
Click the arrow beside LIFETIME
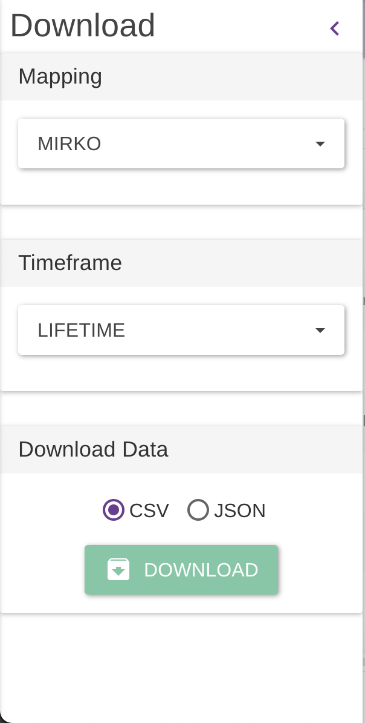click(320, 330)
